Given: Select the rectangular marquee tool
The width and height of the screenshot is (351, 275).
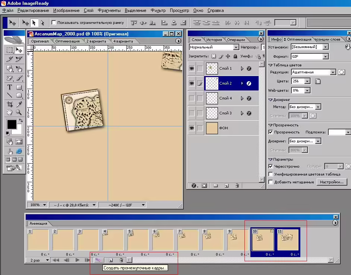Looking at the screenshot, I should coord(9,50).
